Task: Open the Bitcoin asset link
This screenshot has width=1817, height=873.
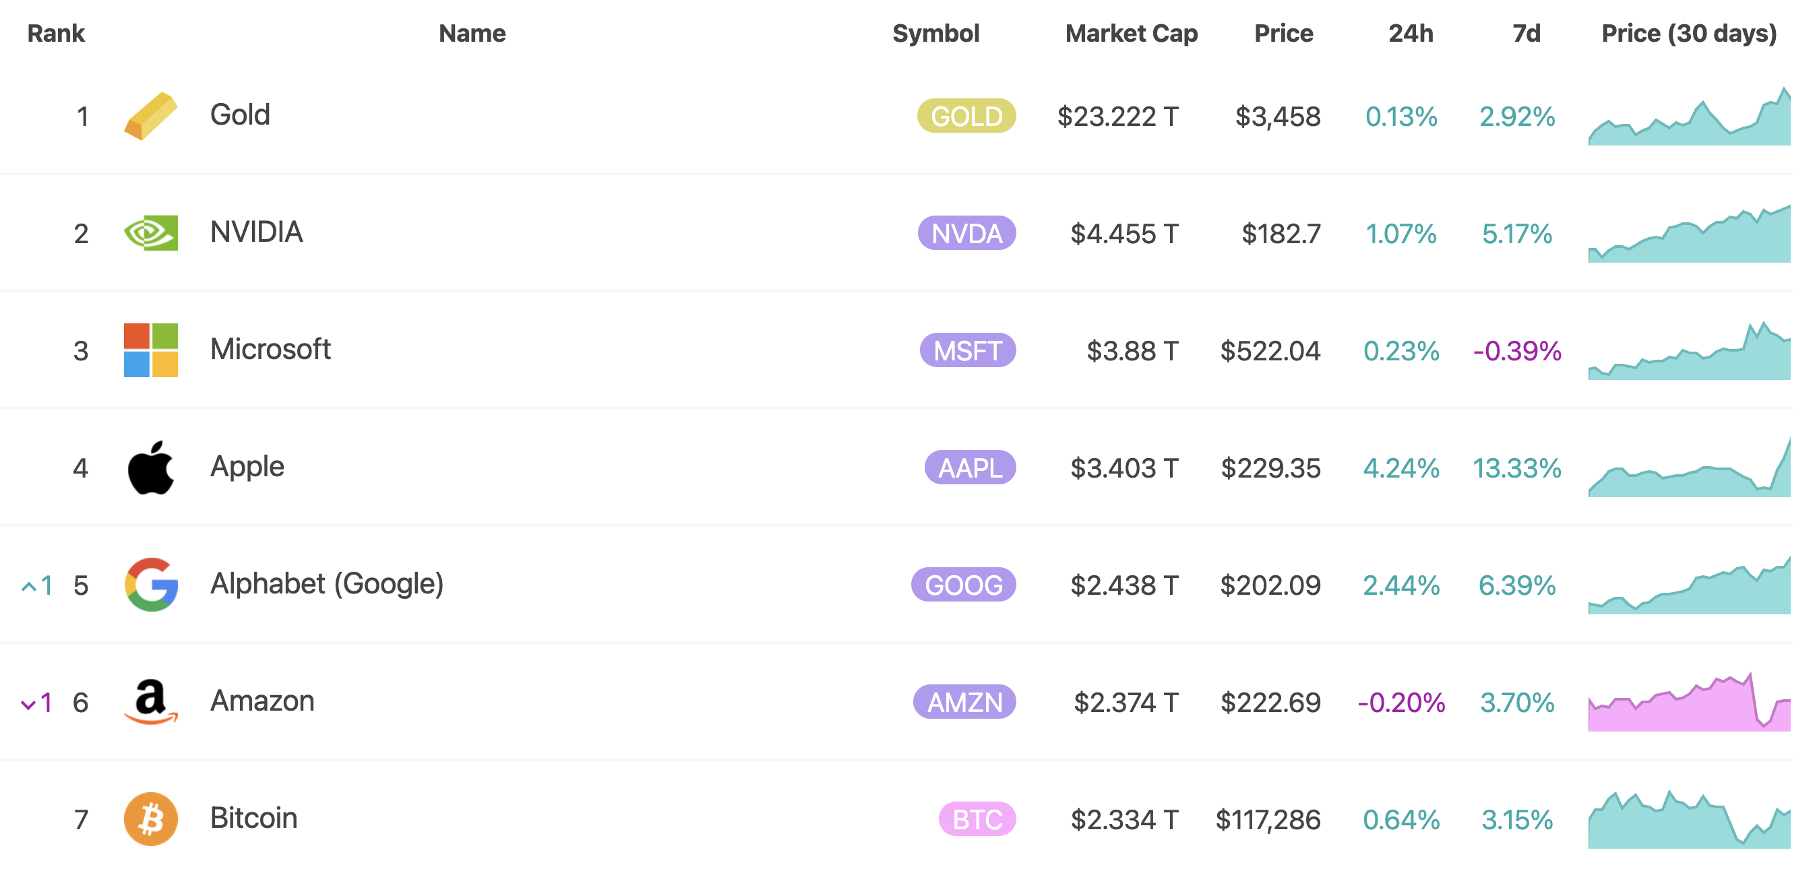Action: point(253,818)
